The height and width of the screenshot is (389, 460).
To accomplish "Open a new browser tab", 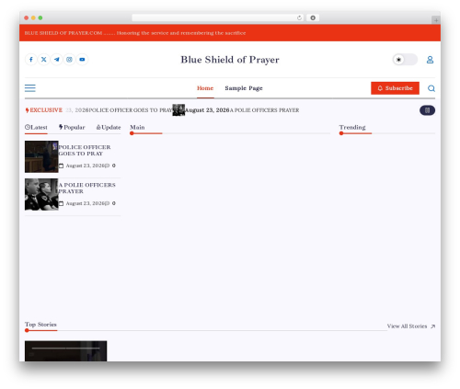I will pos(436,20).
